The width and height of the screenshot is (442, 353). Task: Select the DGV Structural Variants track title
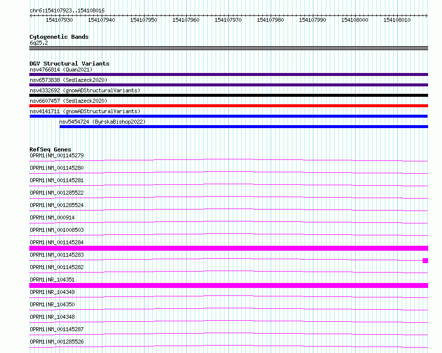pyautogui.click(x=70, y=64)
